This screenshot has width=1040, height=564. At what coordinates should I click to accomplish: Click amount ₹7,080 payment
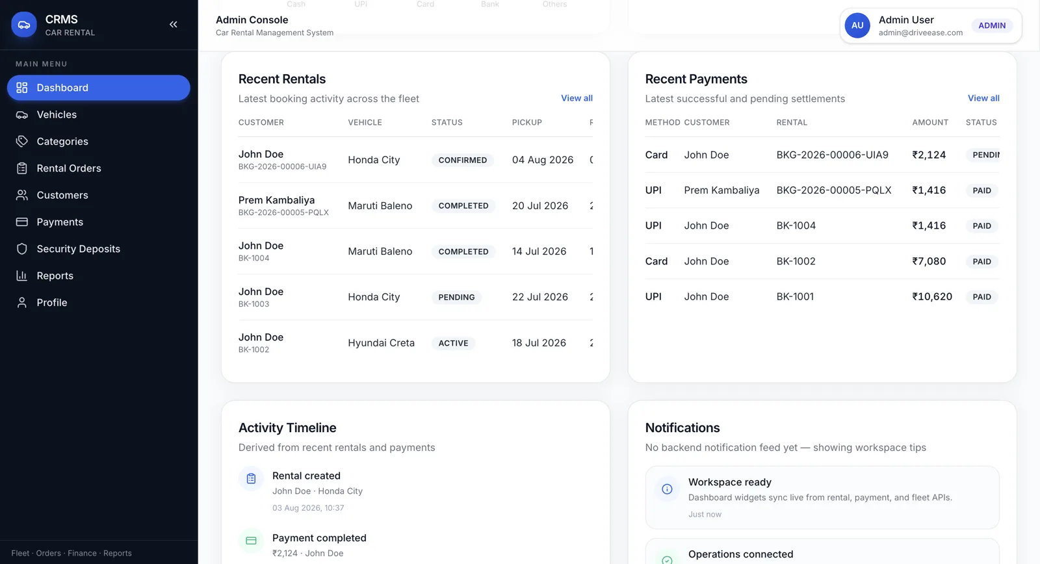pyautogui.click(x=929, y=261)
